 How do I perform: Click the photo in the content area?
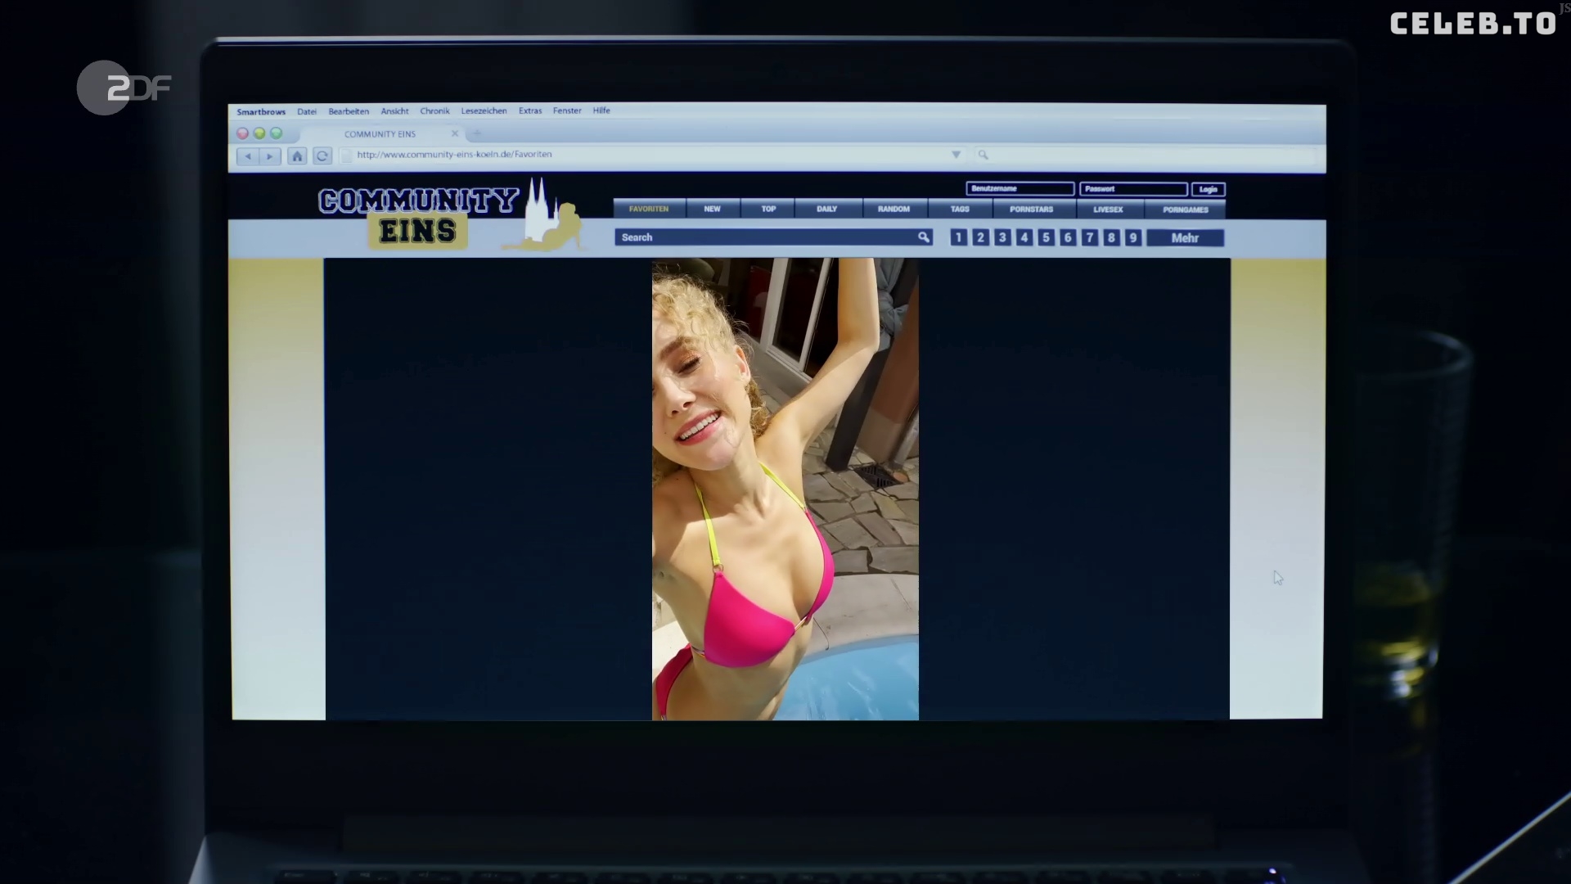[x=785, y=489]
